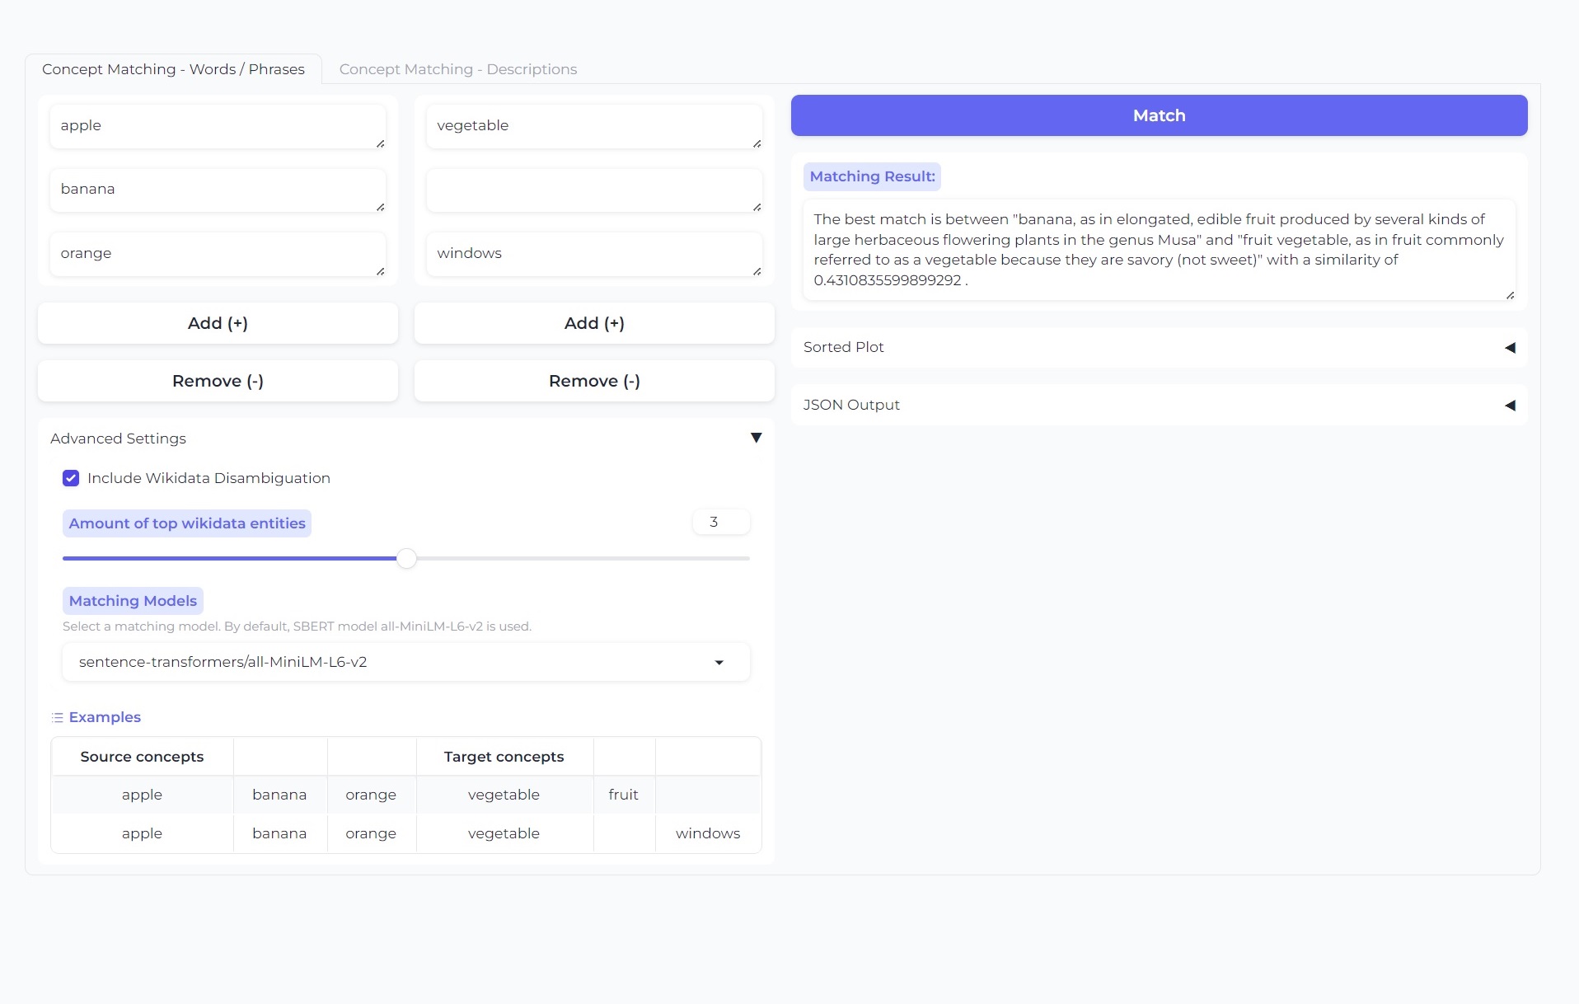1579x1004 pixels.
Task: Click the banana source input field
Action: click(x=217, y=190)
